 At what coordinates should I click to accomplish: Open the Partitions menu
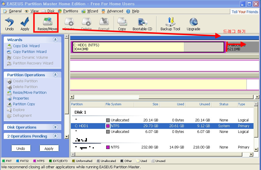coord(71,11)
